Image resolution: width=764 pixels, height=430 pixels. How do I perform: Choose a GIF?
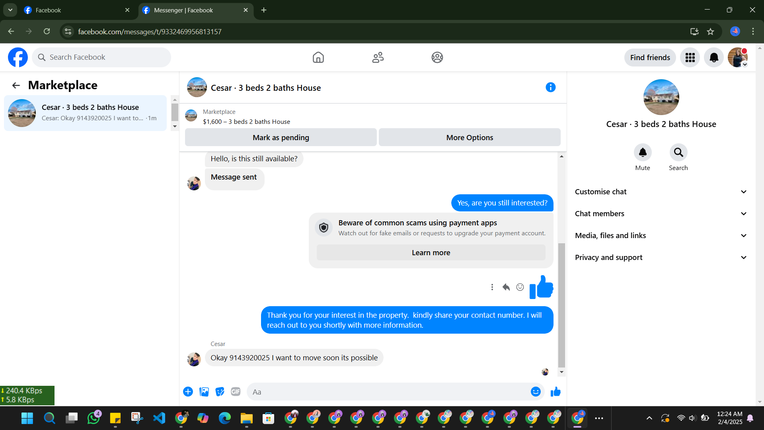[x=236, y=392]
